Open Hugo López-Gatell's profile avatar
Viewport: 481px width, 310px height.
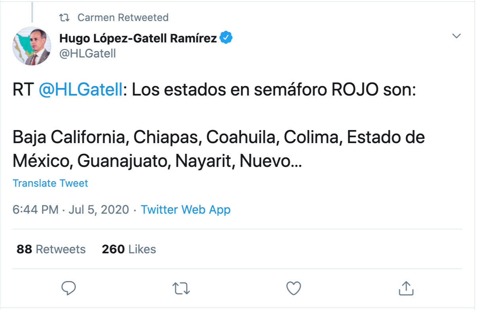point(32,46)
